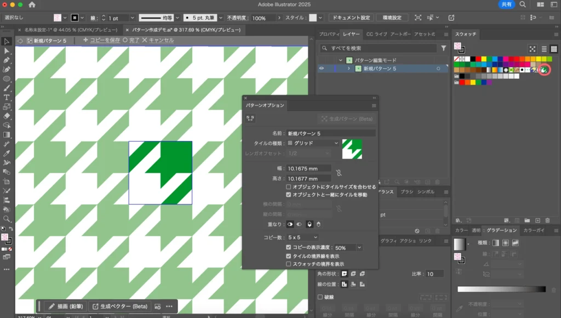Click 完了 to exit pattern editing mode
The width and height of the screenshot is (561, 318).
tap(134, 40)
